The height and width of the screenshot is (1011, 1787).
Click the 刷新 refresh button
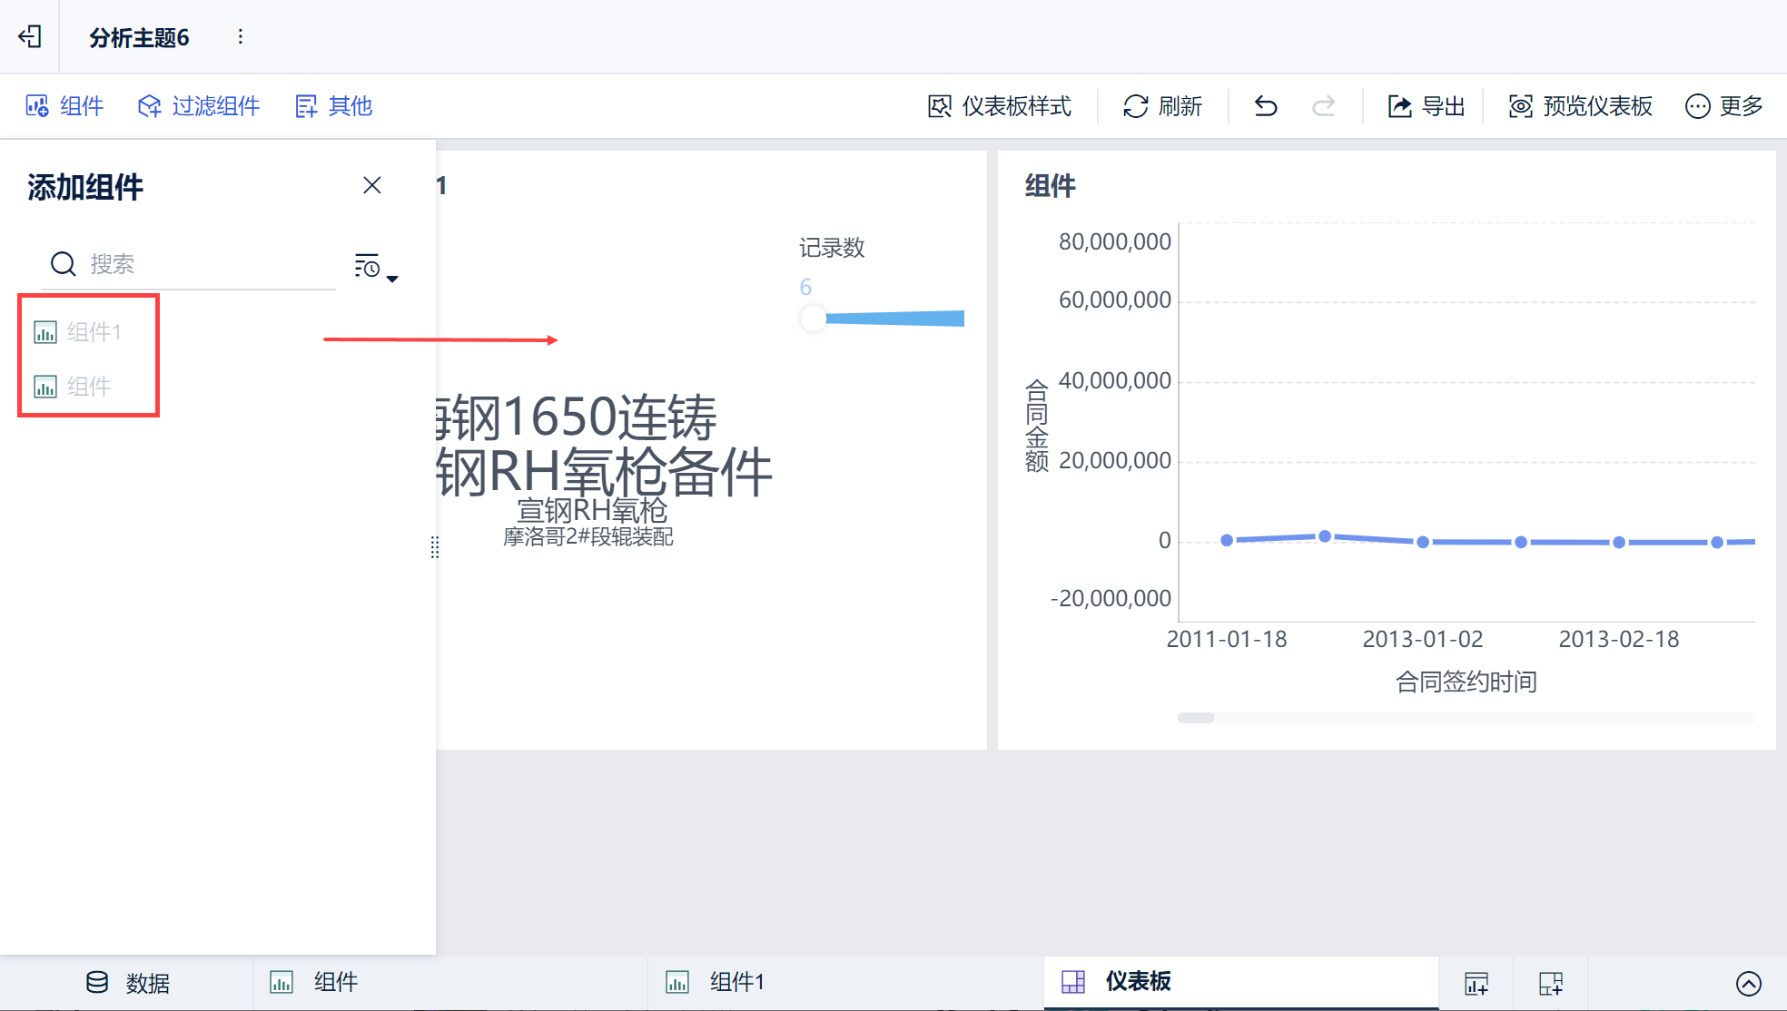click(1162, 106)
